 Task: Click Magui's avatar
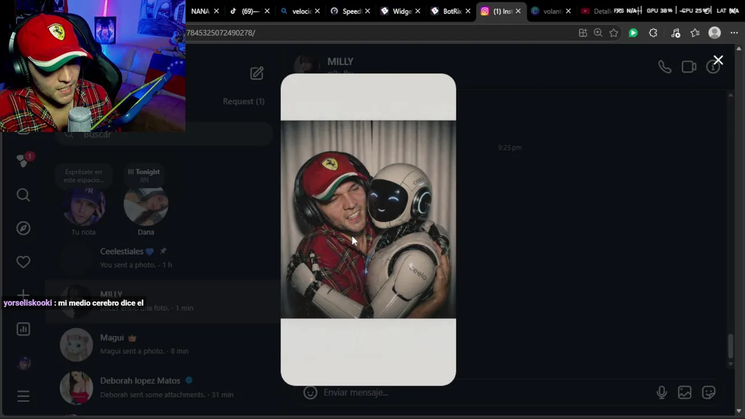pos(76,345)
